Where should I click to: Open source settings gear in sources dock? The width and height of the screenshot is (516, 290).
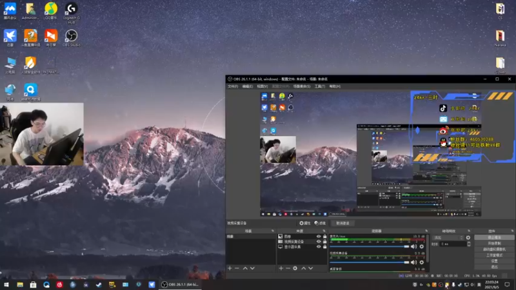point(295,268)
